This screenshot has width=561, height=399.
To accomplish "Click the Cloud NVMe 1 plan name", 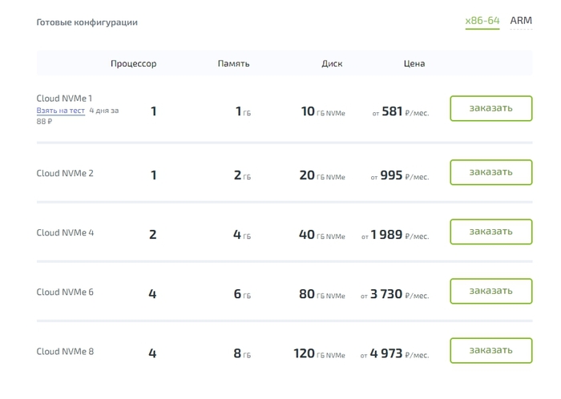I will [64, 99].
